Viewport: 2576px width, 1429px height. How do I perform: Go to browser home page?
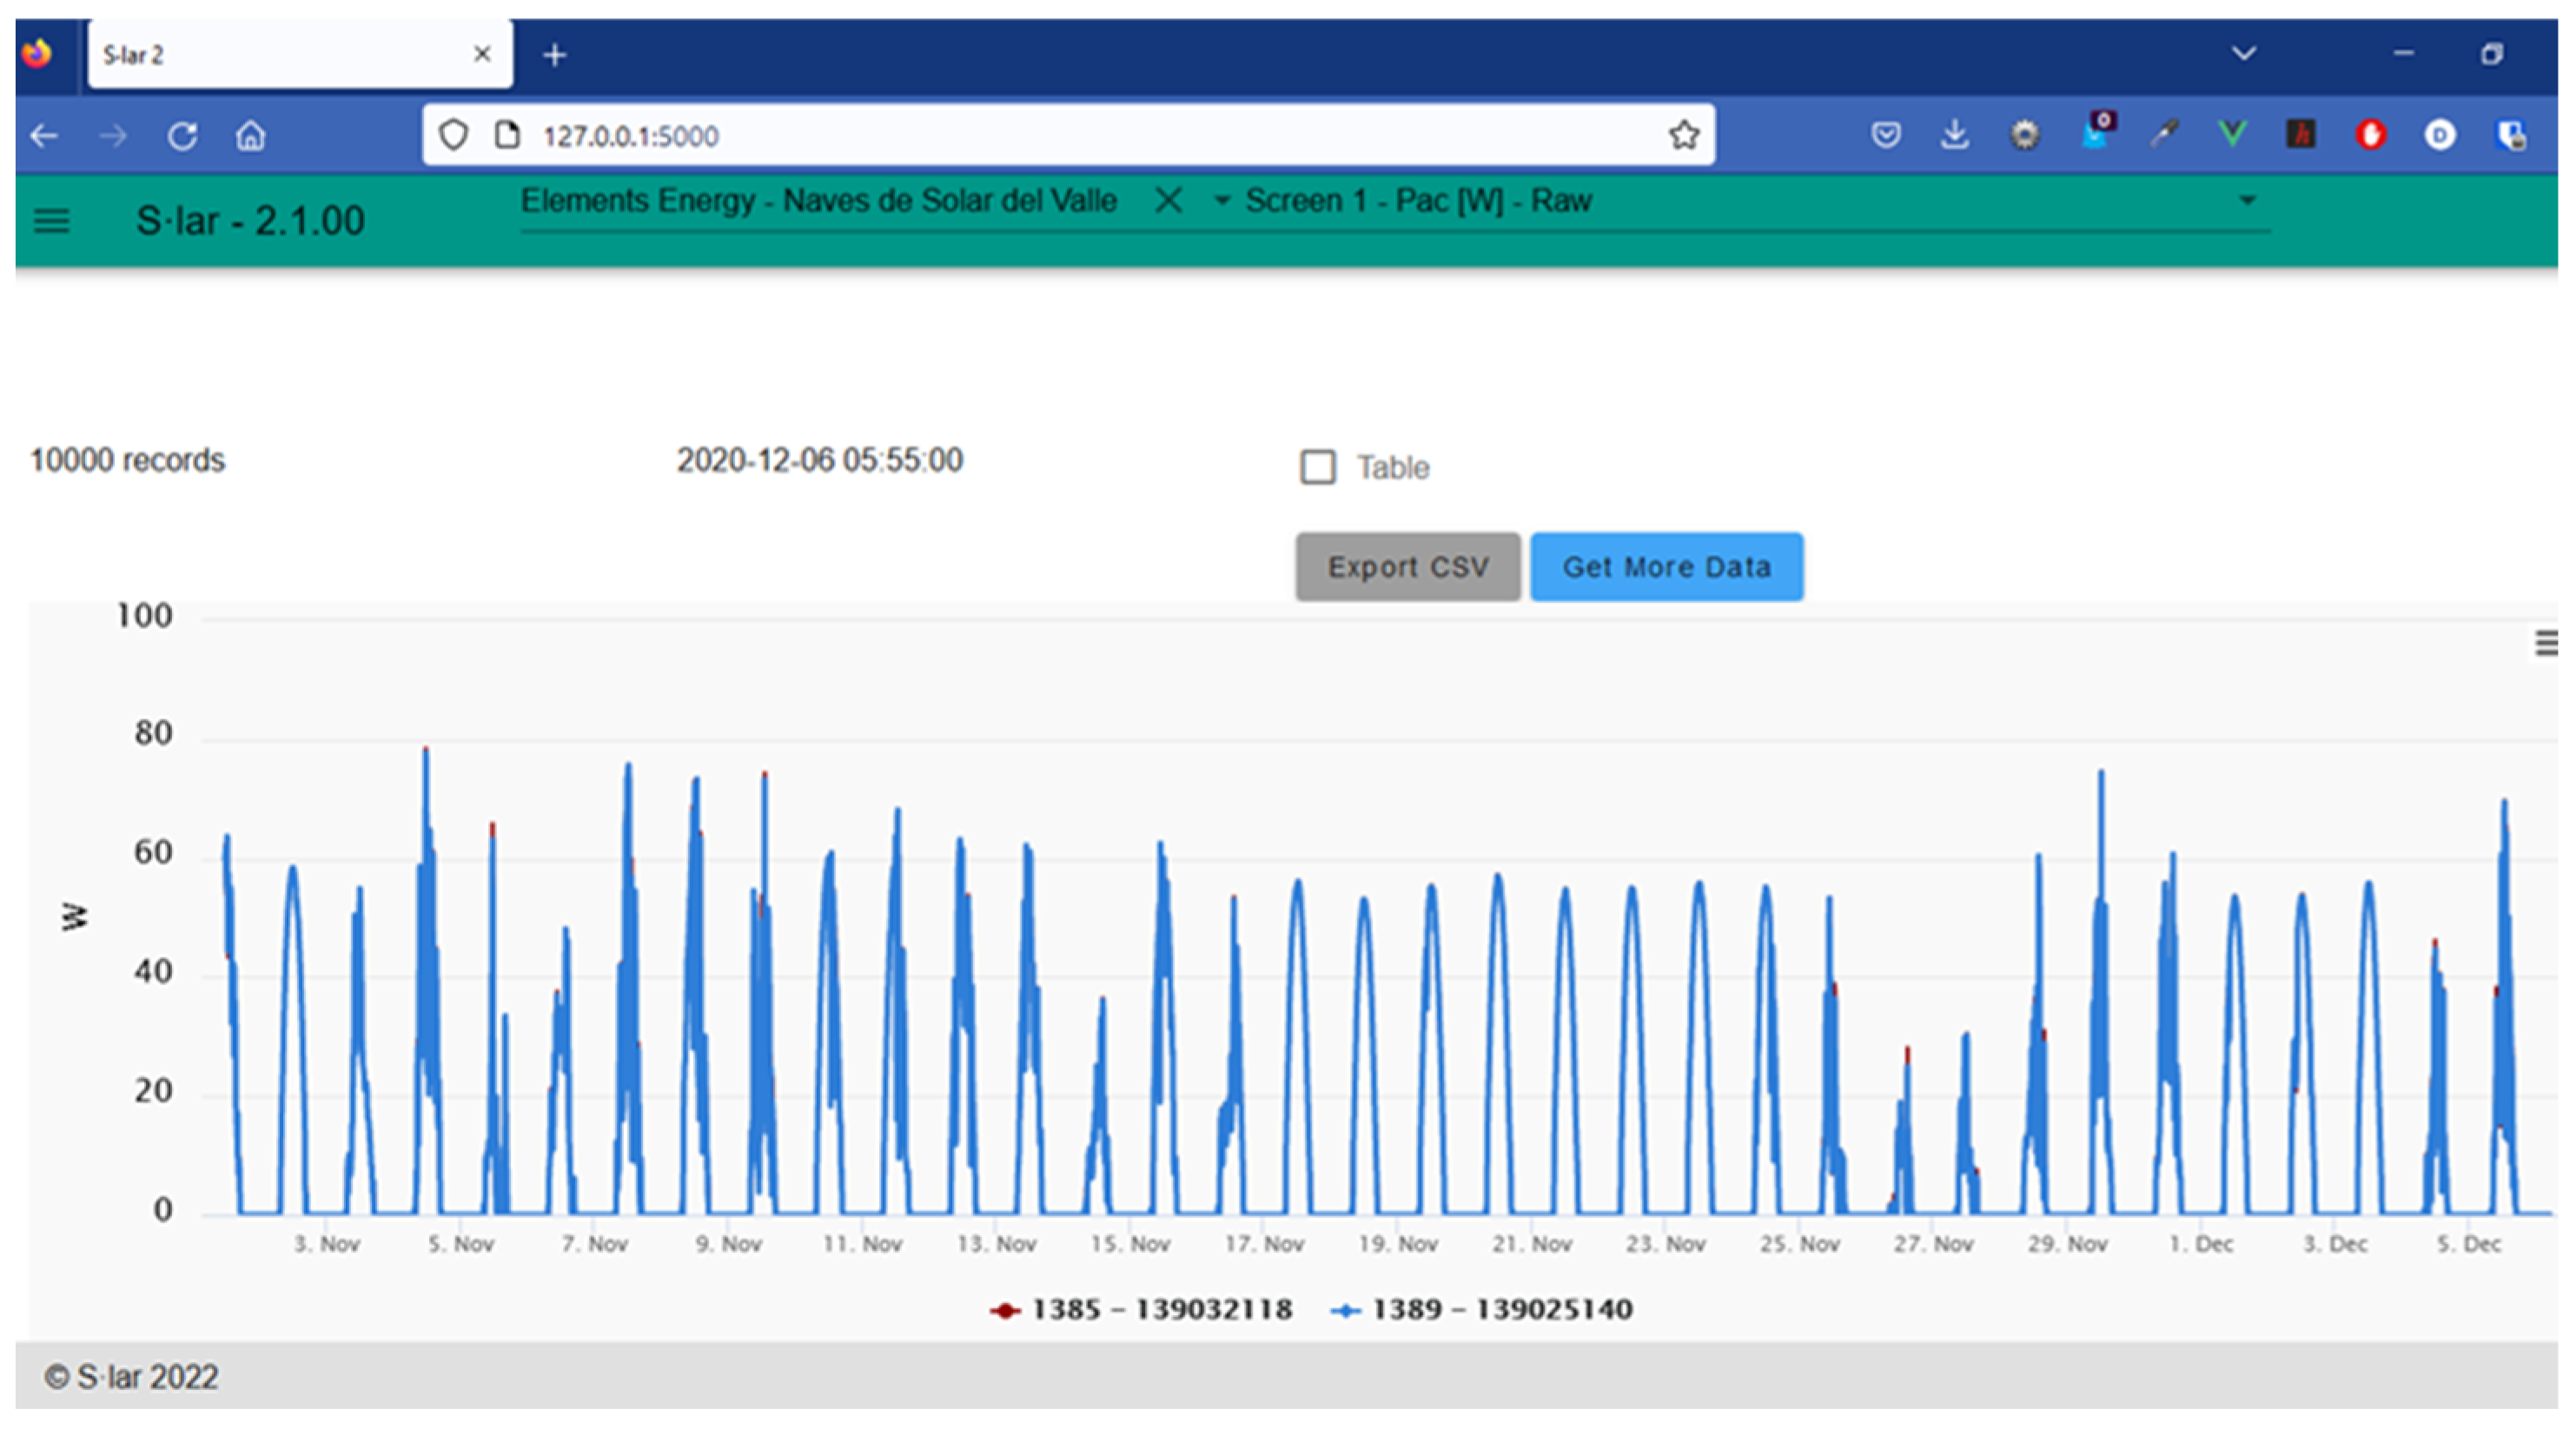point(250,135)
